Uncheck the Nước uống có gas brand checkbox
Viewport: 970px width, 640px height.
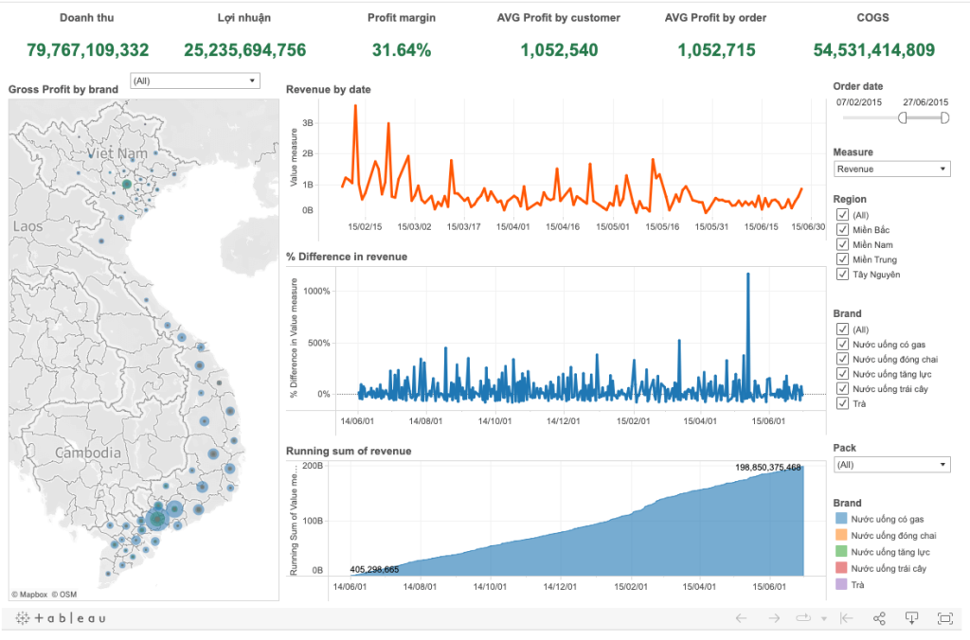coord(842,344)
